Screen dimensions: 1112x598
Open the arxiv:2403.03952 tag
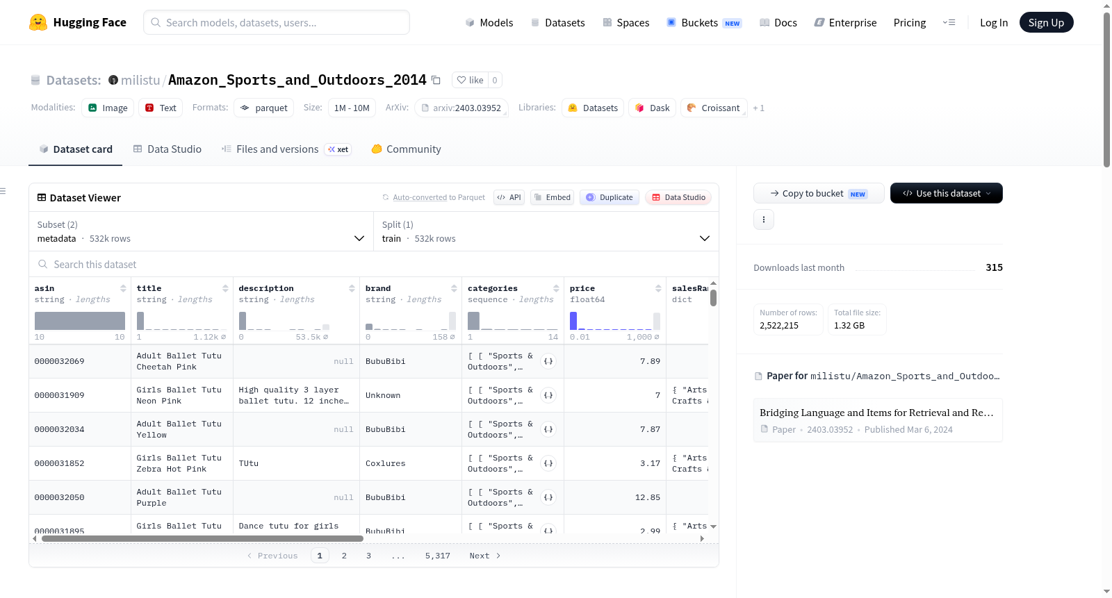click(461, 108)
